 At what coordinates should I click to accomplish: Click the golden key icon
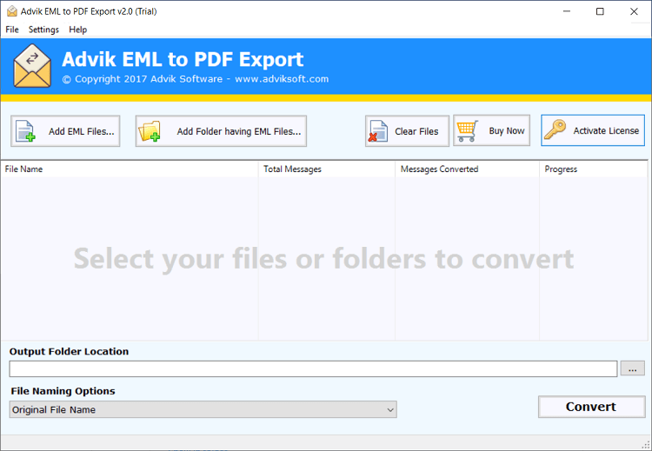556,129
